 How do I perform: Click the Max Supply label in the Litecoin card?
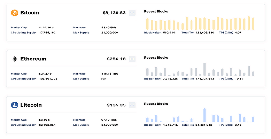(x=81, y=125)
